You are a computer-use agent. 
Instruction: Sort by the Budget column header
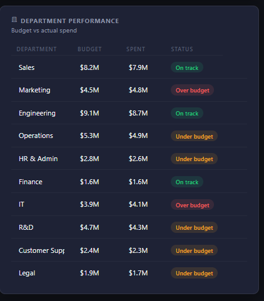(89, 49)
